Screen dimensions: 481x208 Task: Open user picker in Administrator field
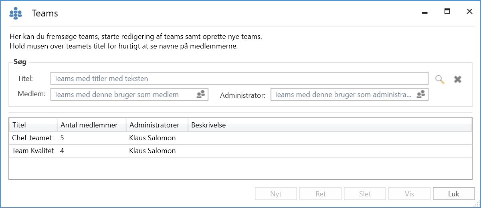pos(420,94)
